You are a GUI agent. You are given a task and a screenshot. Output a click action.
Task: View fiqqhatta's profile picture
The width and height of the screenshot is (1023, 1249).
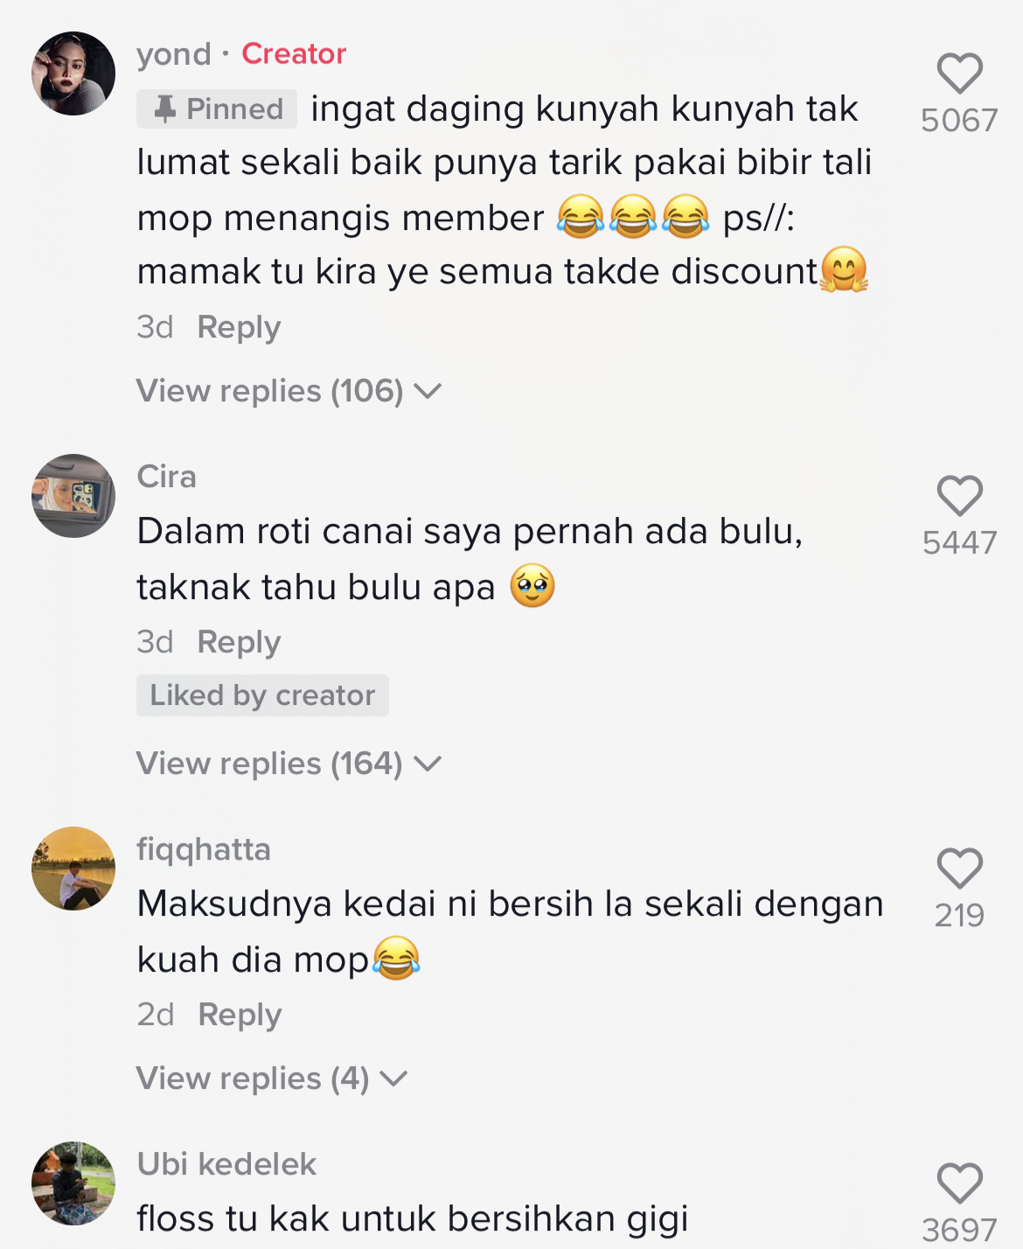[x=73, y=869]
